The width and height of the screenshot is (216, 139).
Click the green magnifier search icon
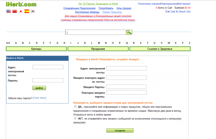coord(129,32)
